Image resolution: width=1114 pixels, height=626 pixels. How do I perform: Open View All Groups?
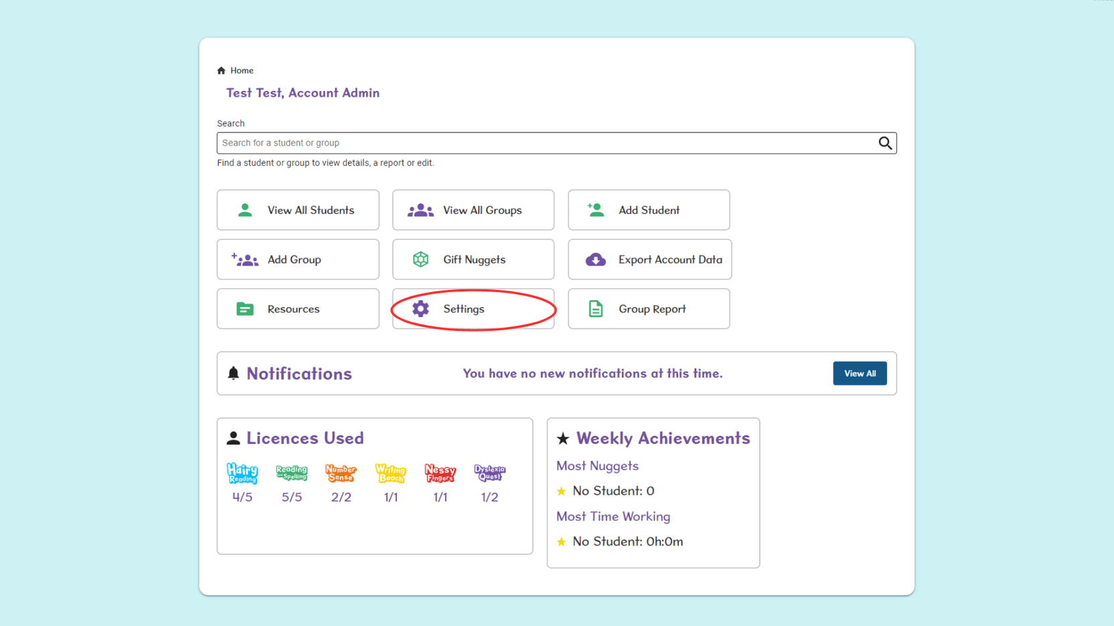coord(473,209)
